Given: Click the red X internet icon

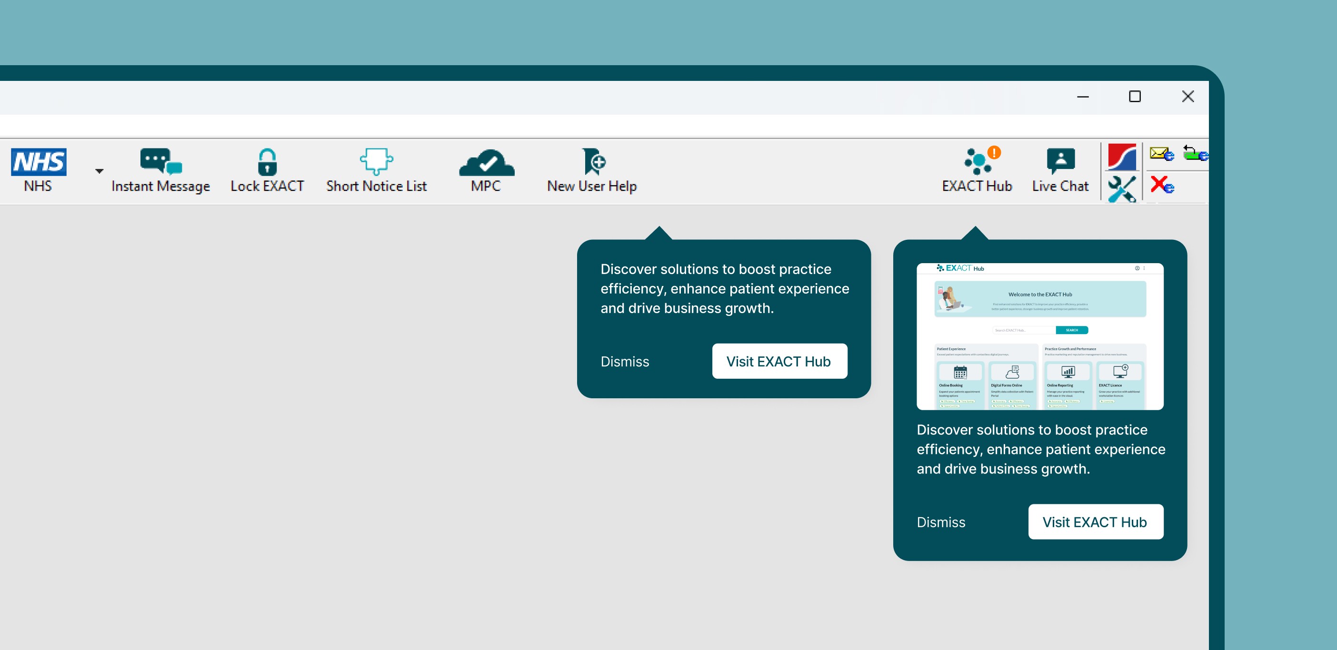Looking at the screenshot, I should (1162, 185).
